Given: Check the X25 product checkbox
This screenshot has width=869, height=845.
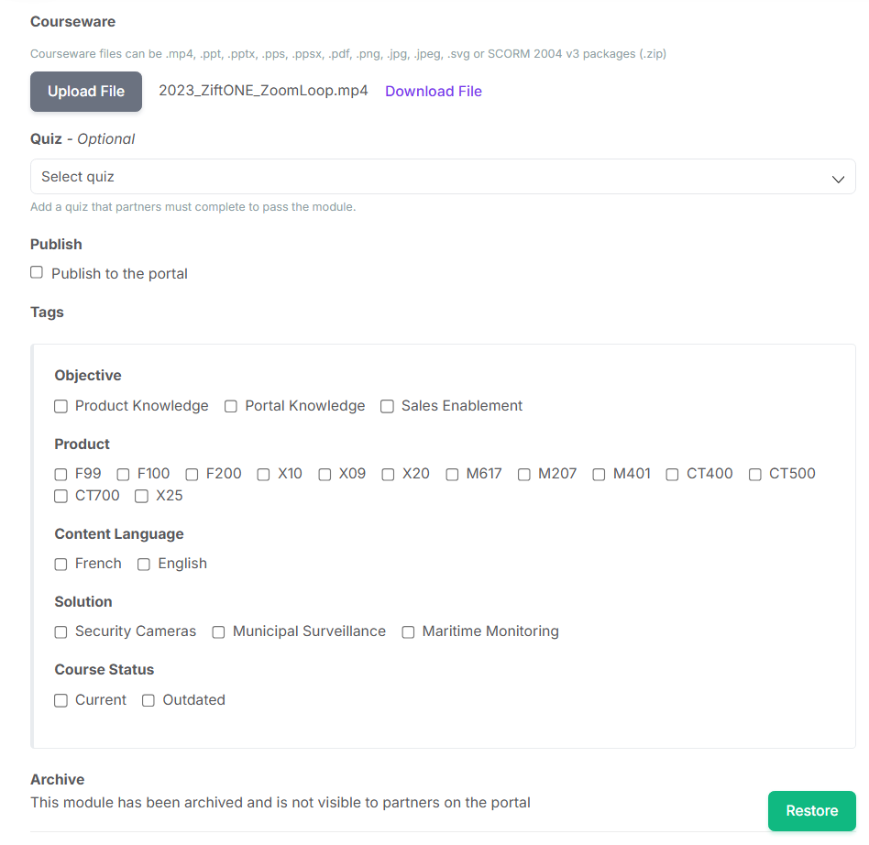Looking at the screenshot, I should click(141, 497).
